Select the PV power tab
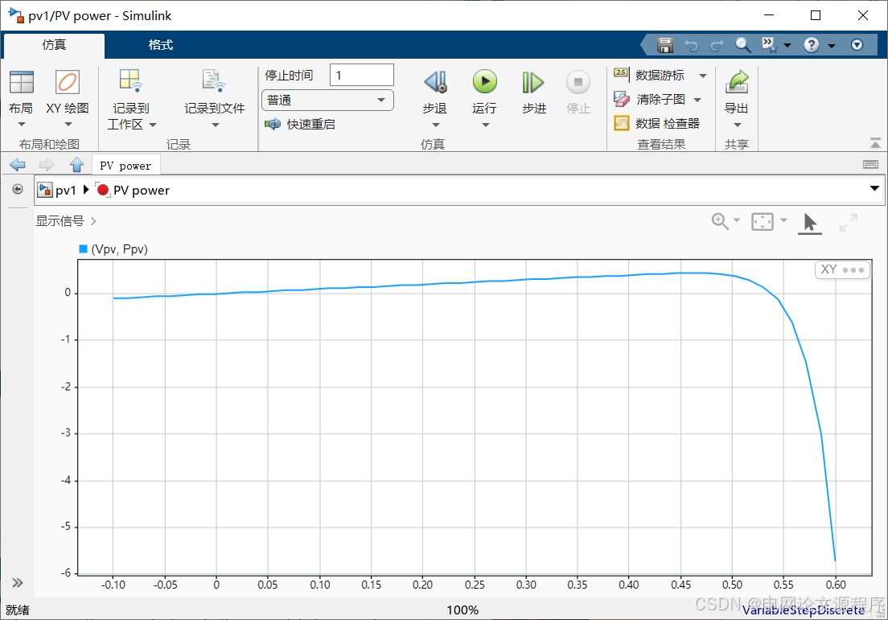 pos(125,165)
